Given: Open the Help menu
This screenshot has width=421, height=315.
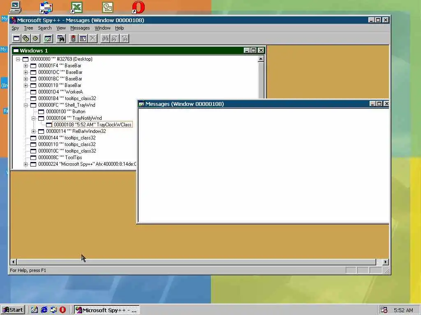Looking at the screenshot, I should coord(120,28).
